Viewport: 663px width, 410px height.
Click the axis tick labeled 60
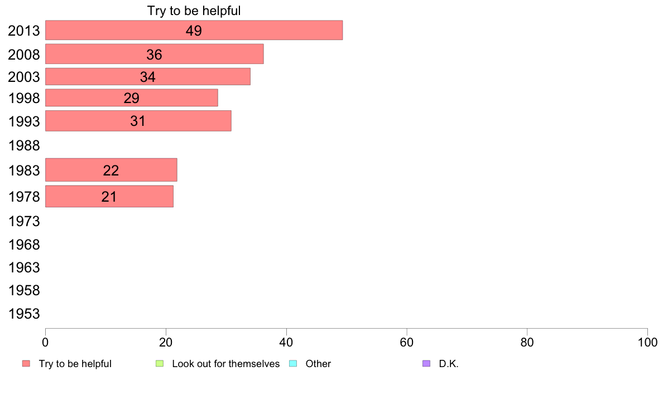click(x=407, y=343)
